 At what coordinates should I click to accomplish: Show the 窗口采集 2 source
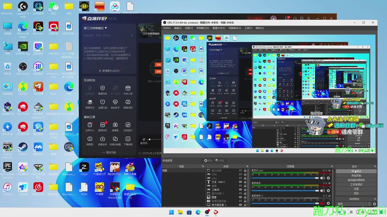click(240, 193)
